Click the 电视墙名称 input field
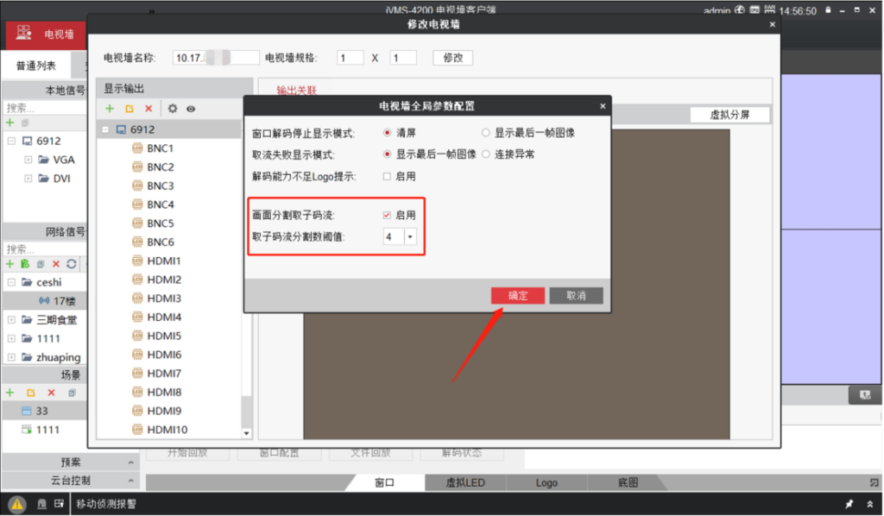The image size is (884, 516). [x=216, y=58]
